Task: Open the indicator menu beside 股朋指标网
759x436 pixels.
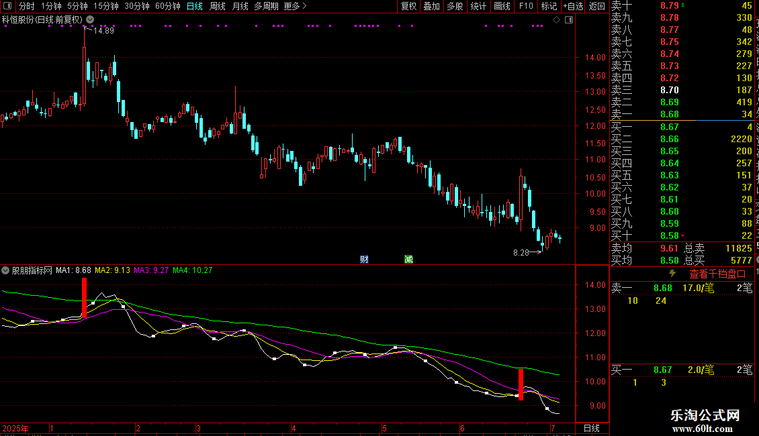Action: 5,271
